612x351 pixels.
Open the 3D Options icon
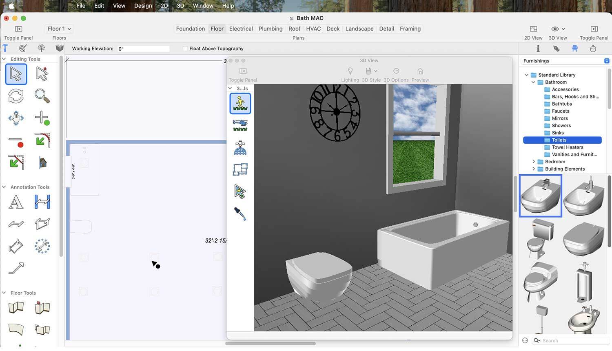click(396, 71)
